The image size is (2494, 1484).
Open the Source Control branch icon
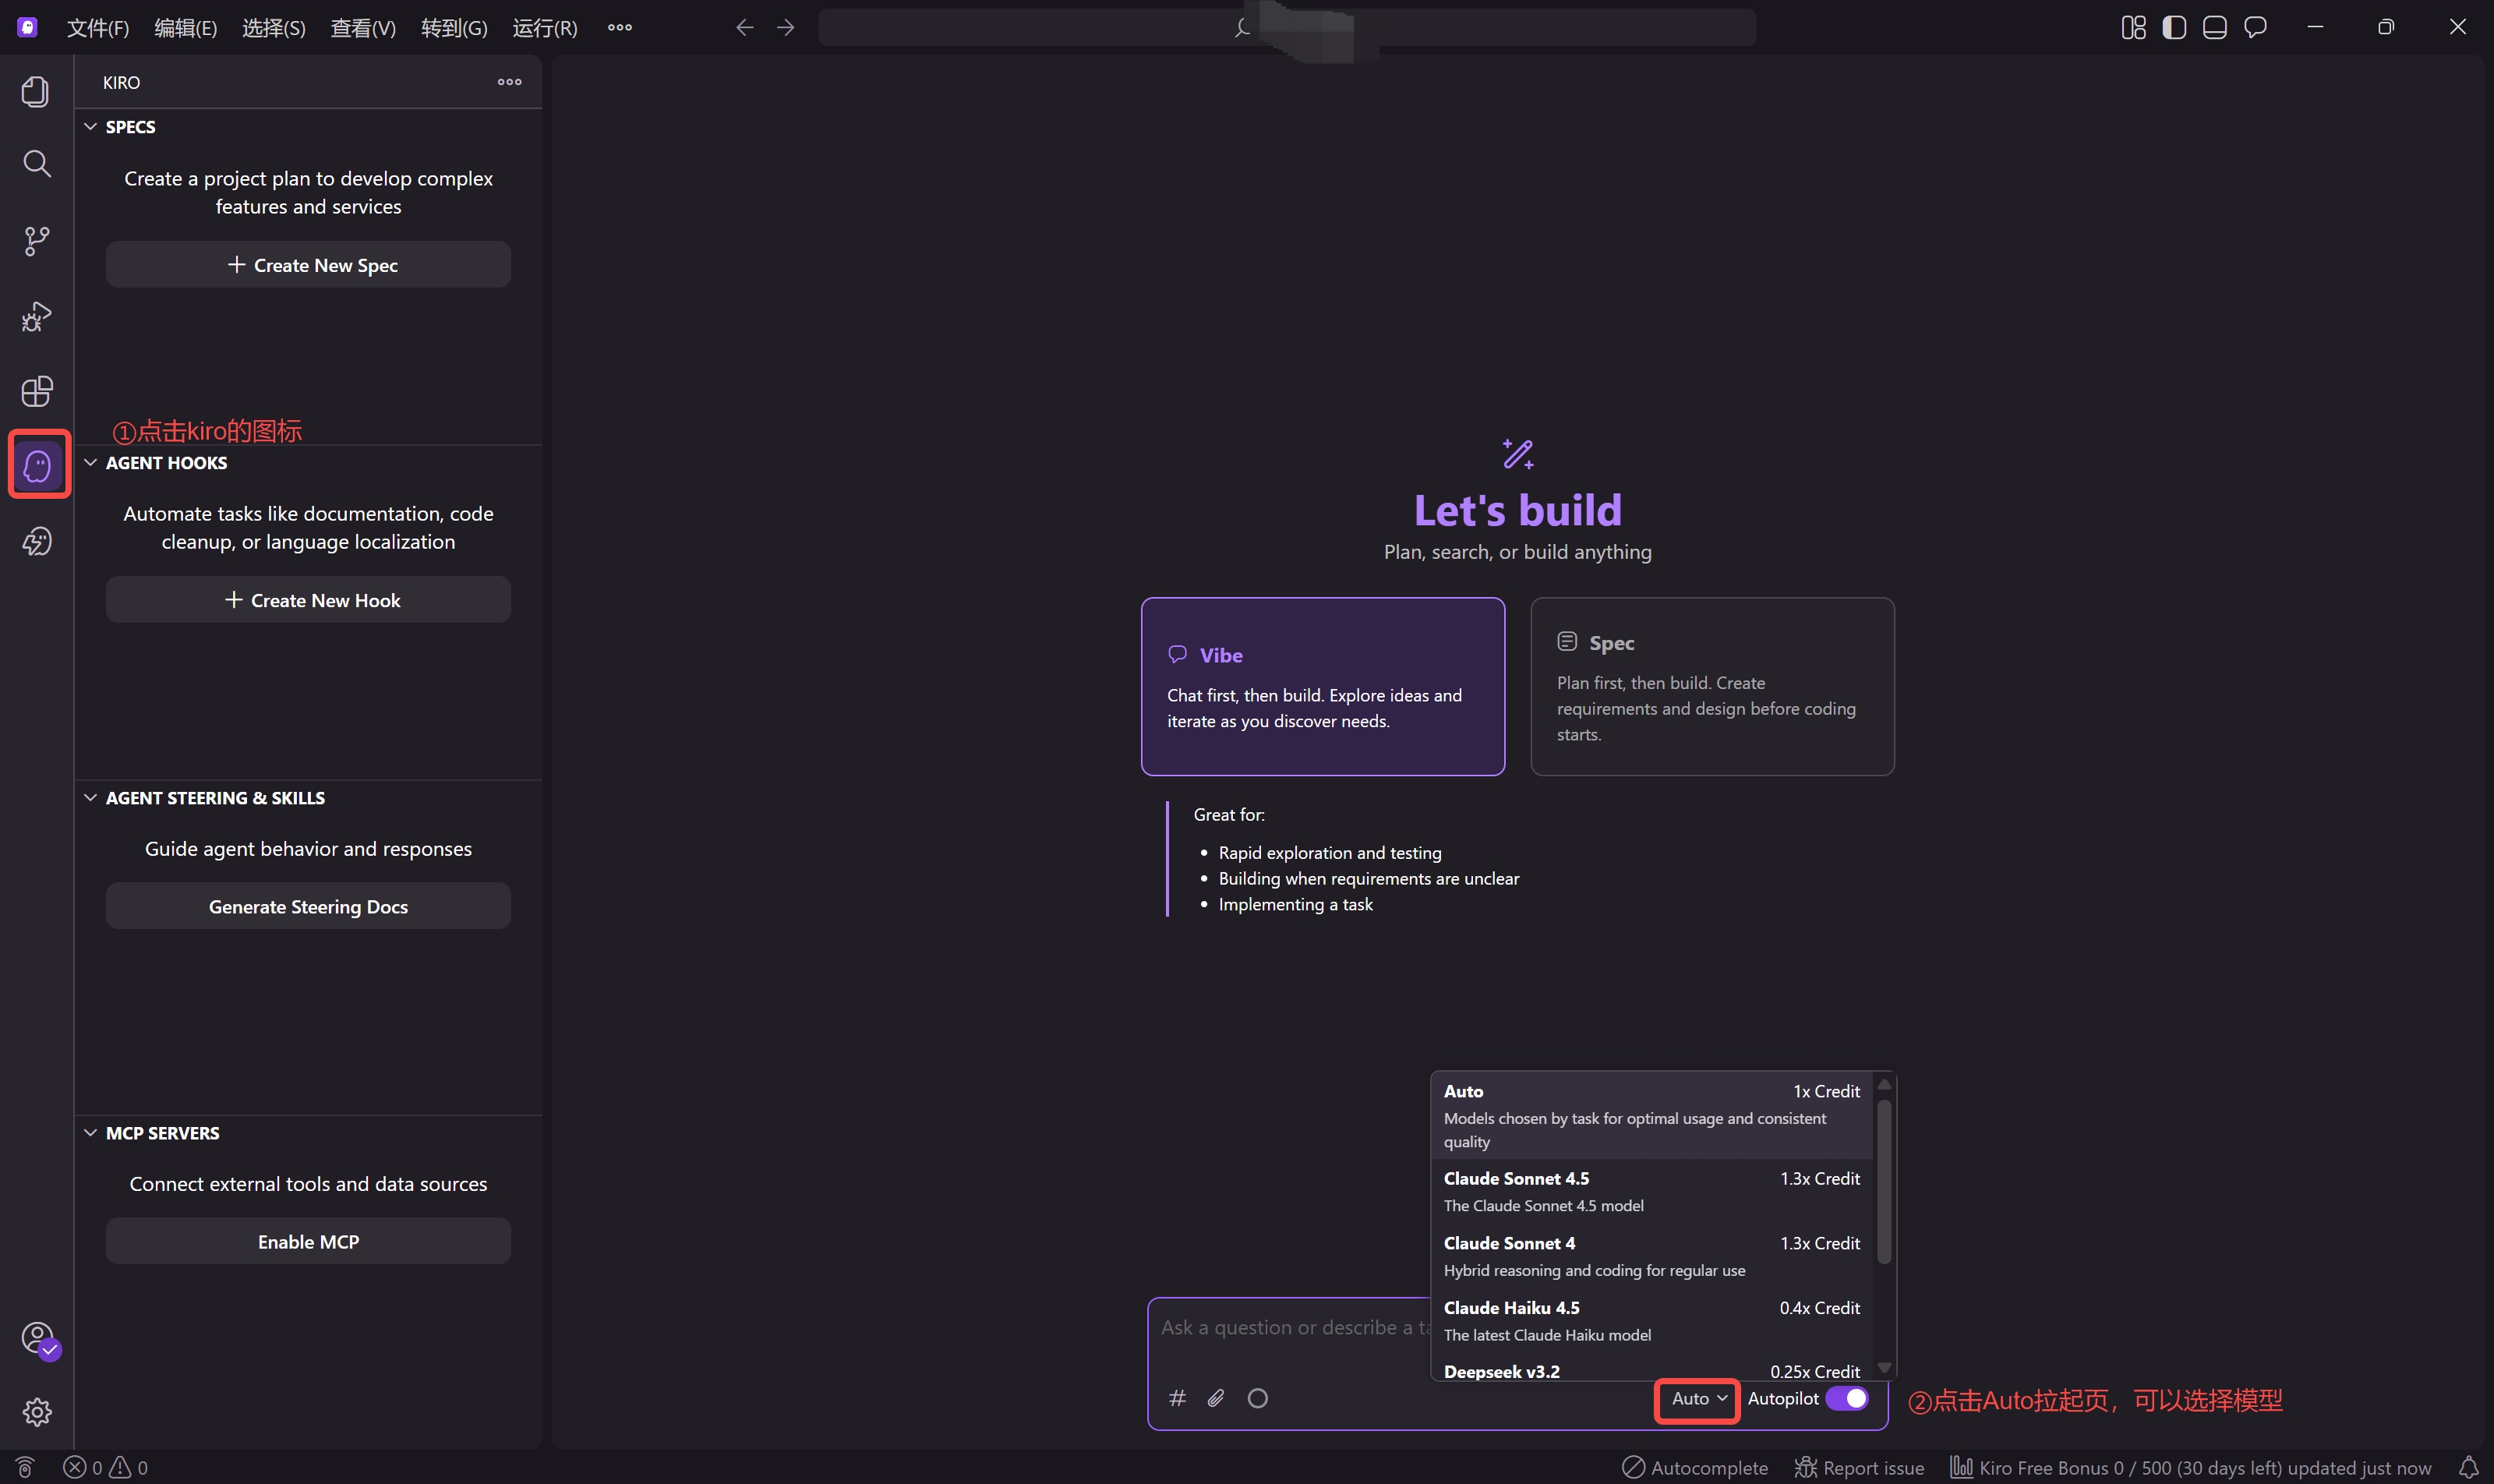[x=36, y=241]
